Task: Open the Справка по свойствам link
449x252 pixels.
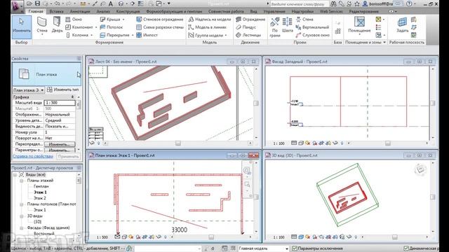Action: click(33, 156)
